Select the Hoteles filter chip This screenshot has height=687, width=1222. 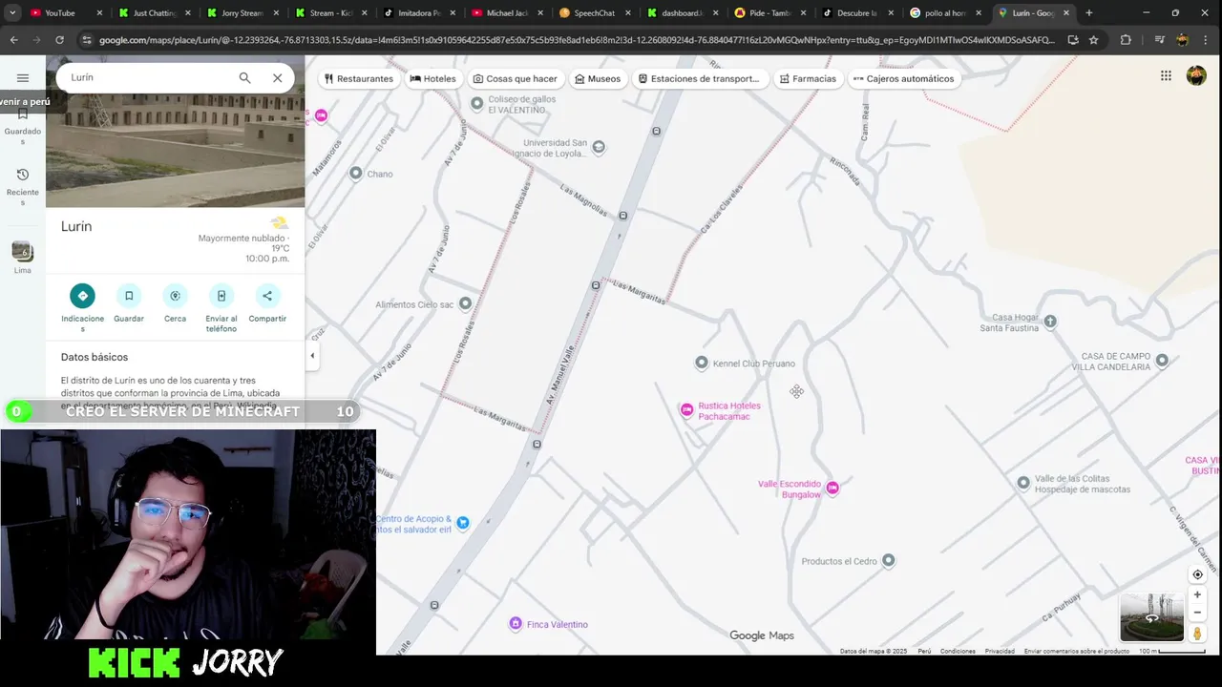(x=433, y=78)
